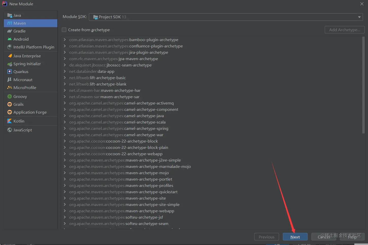Screen dimensions: 368x245
Task: Select cocoon-22-archetype-webapp row
Action: (212, 154)
